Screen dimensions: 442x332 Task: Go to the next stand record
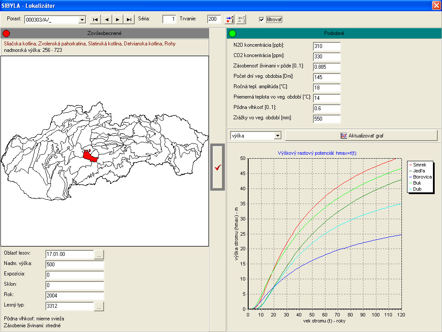pos(117,19)
